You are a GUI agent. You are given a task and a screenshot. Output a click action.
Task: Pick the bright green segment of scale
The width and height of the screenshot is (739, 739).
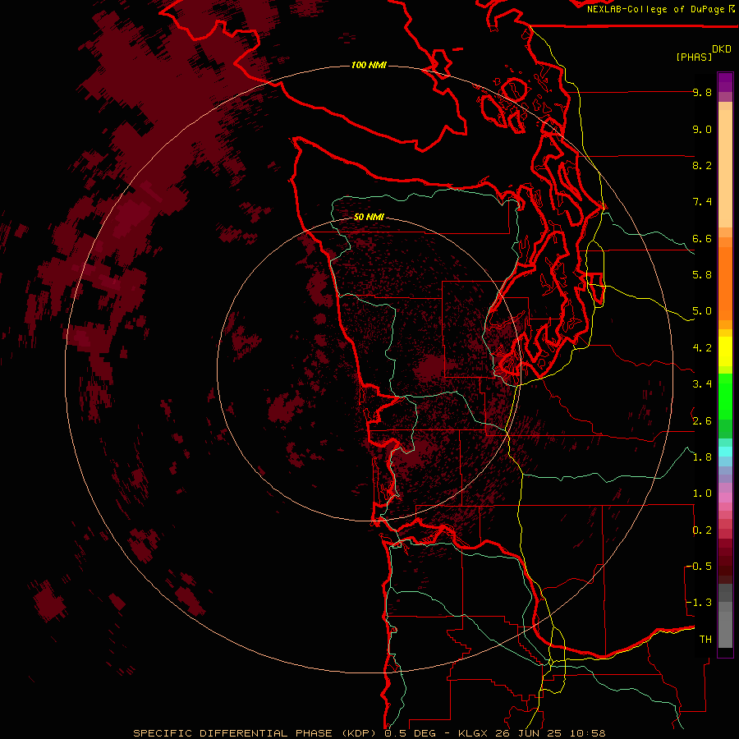point(725,397)
